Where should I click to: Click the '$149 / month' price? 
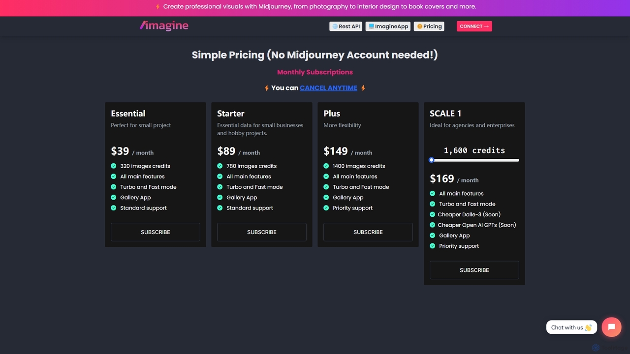(x=348, y=151)
